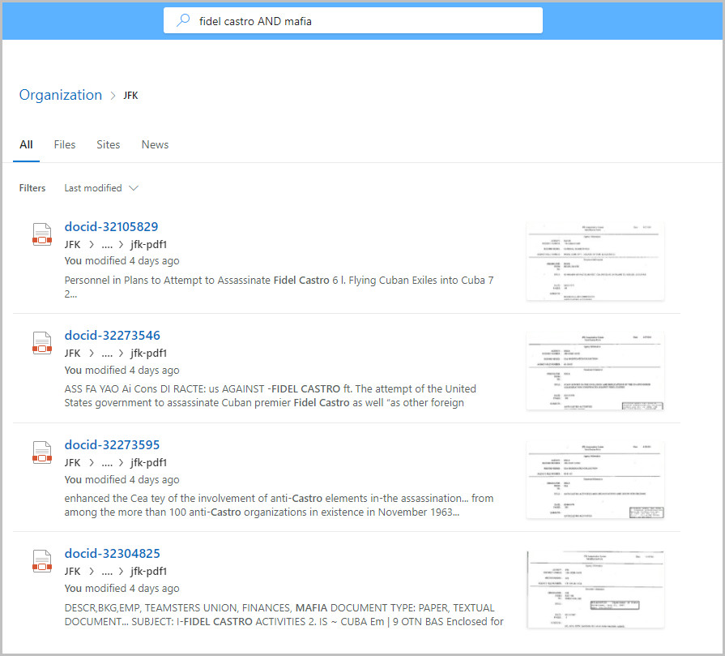Go to Organization in the breadcrumb
Image resolution: width=725 pixels, height=656 pixels.
coord(61,95)
